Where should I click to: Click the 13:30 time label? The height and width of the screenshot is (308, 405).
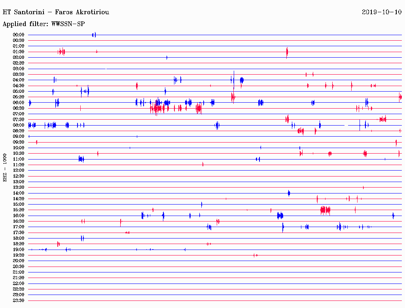[x=19, y=187]
